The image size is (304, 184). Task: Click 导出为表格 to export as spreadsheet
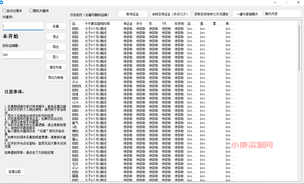56,77
